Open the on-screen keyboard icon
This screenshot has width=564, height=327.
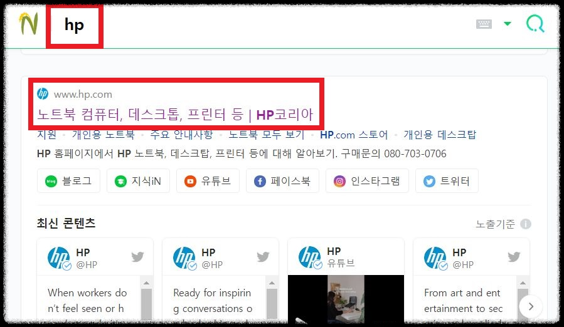coord(484,24)
